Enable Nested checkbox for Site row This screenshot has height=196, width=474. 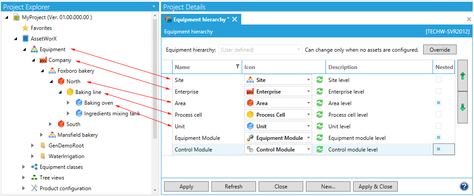point(439,80)
